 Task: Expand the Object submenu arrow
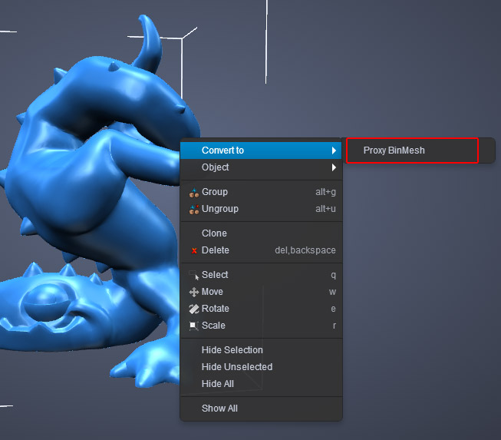coord(334,167)
